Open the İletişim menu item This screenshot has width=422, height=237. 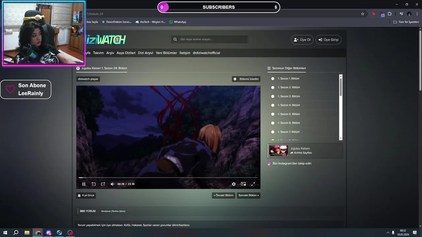185,53
